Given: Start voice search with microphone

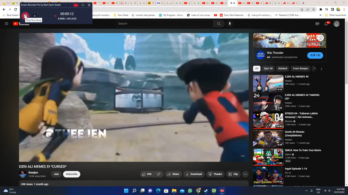Looking at the screenshot, I should pos(230,24).
